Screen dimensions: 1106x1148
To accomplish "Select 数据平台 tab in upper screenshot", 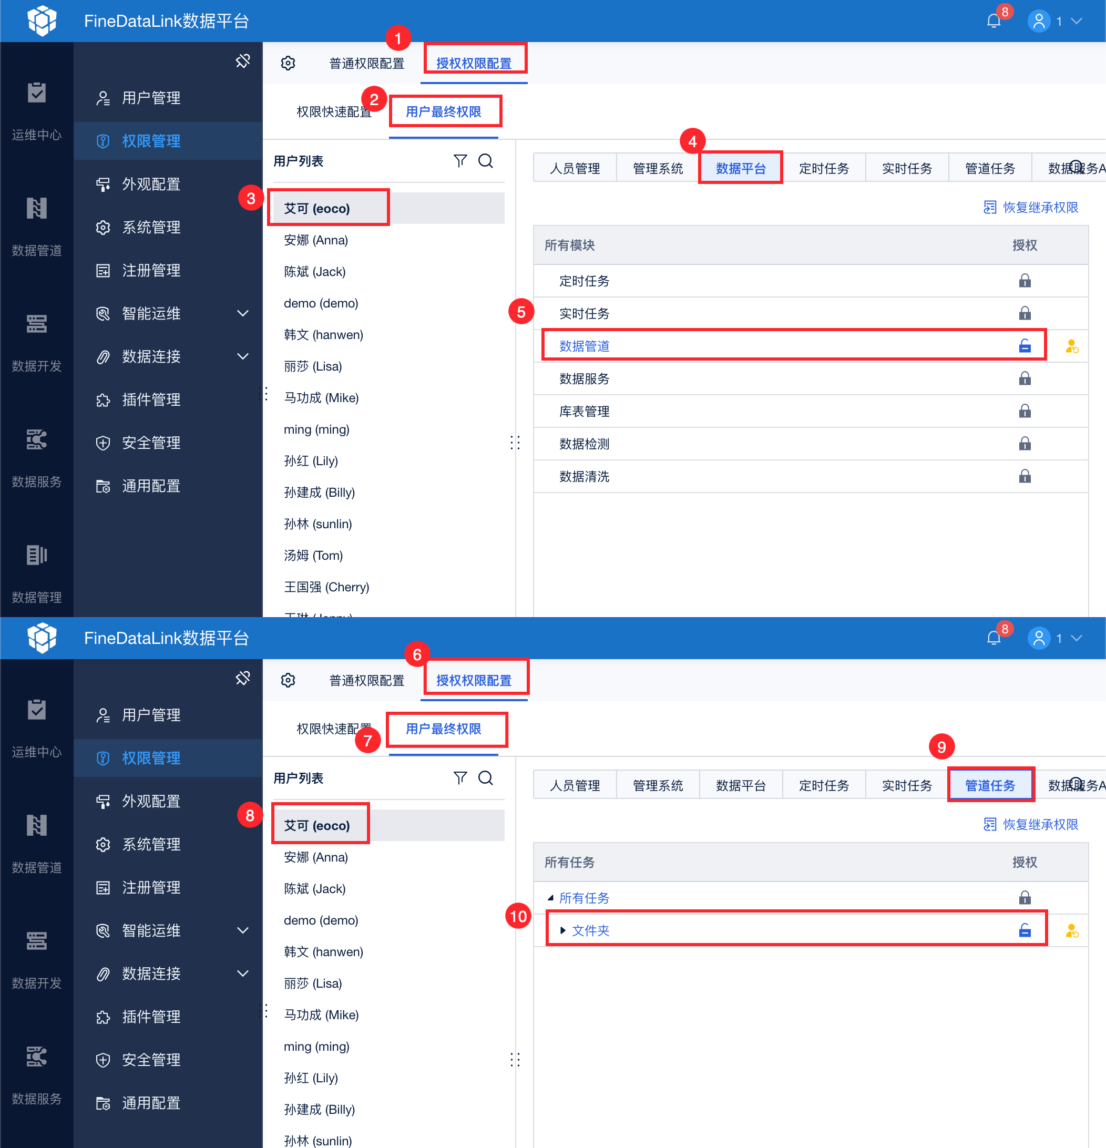I will [741, 168].
